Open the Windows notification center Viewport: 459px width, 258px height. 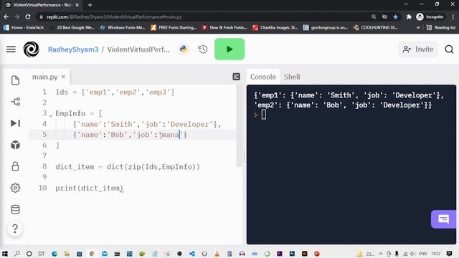tap(449, 253)
